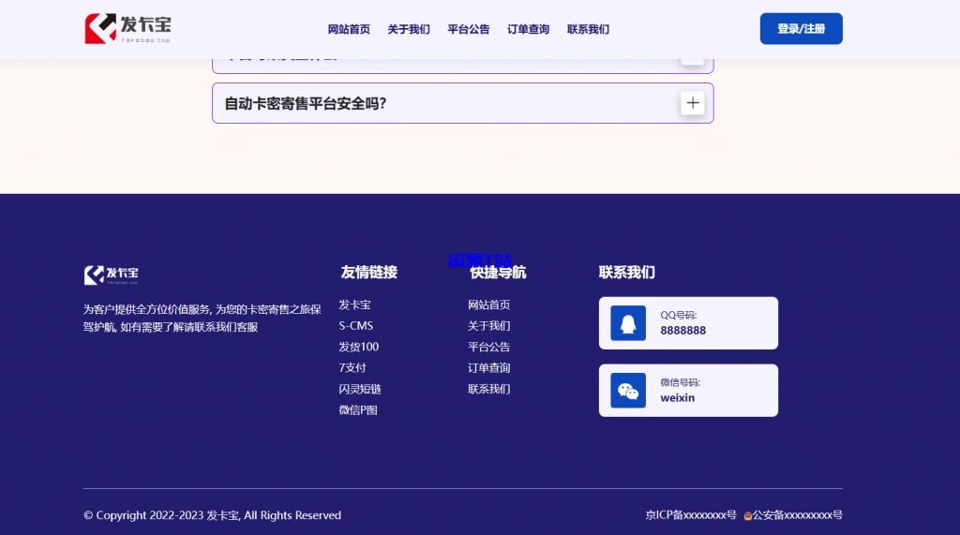Expand the 自动卡密寄售平台安全吗? question with the plus icon
Screen dimensions: 960x535
click(x=693, y=103)
